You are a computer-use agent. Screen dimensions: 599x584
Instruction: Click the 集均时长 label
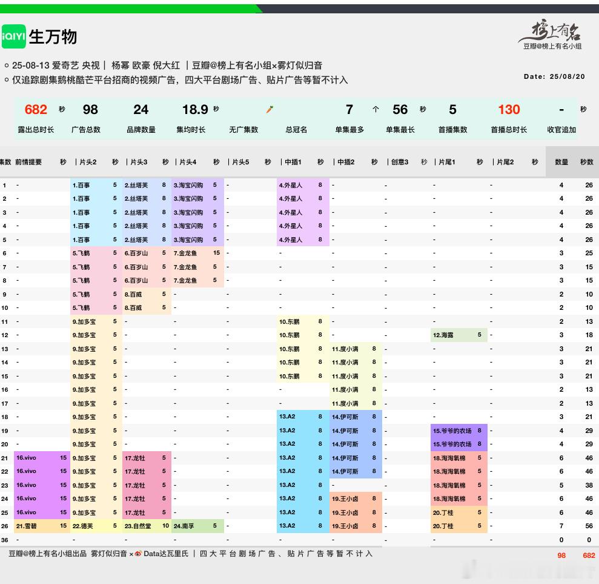[191, 130]
